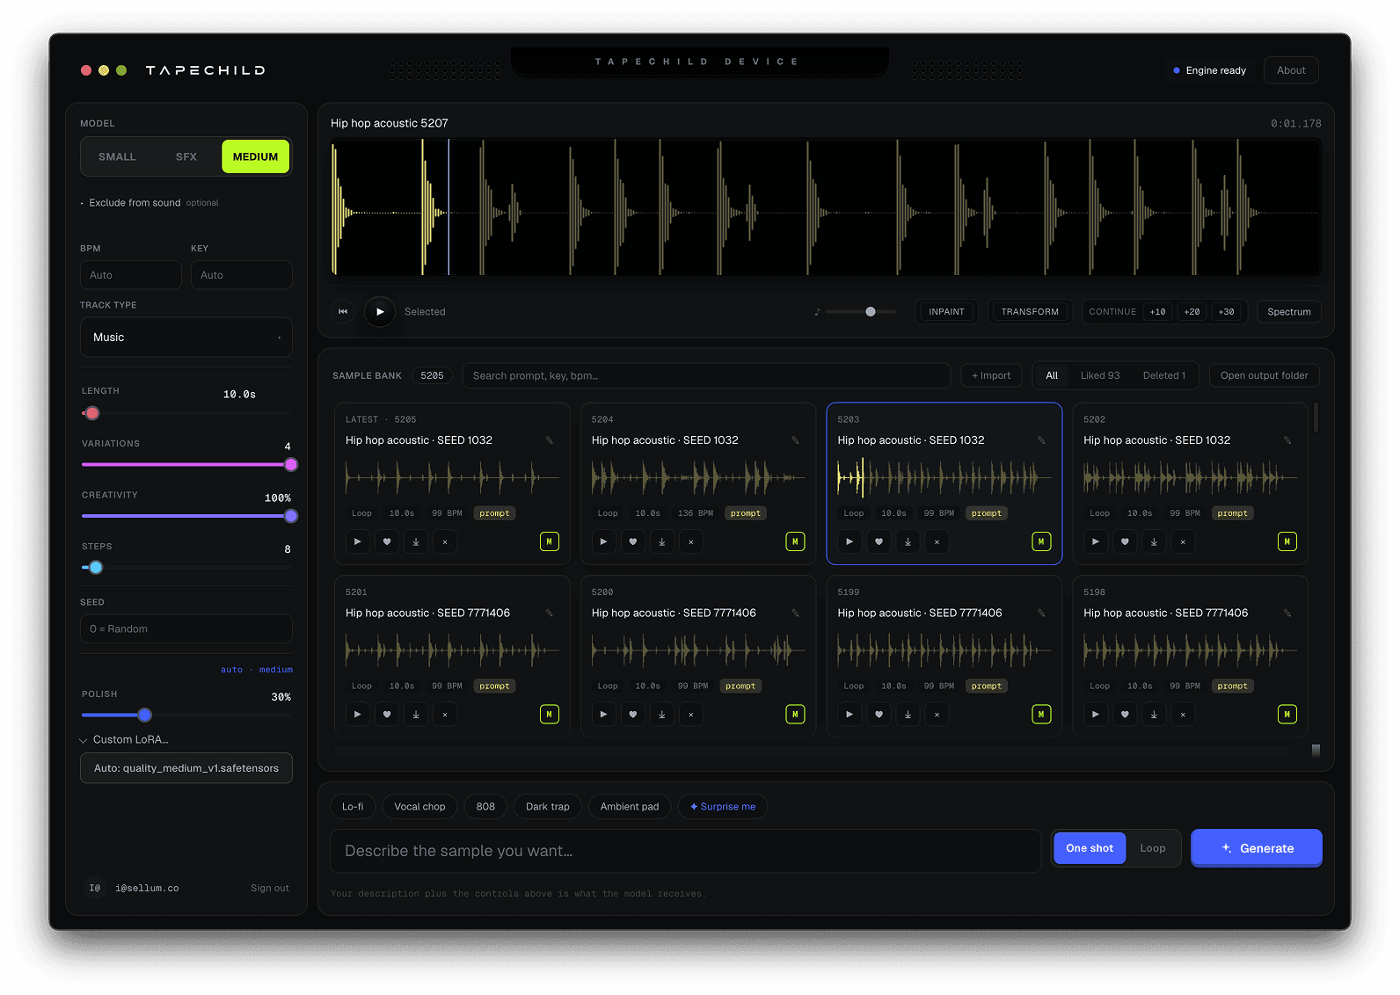Show Liked 93 samples
Screen dimensions: 1400x995
[x=1100, y=375]
